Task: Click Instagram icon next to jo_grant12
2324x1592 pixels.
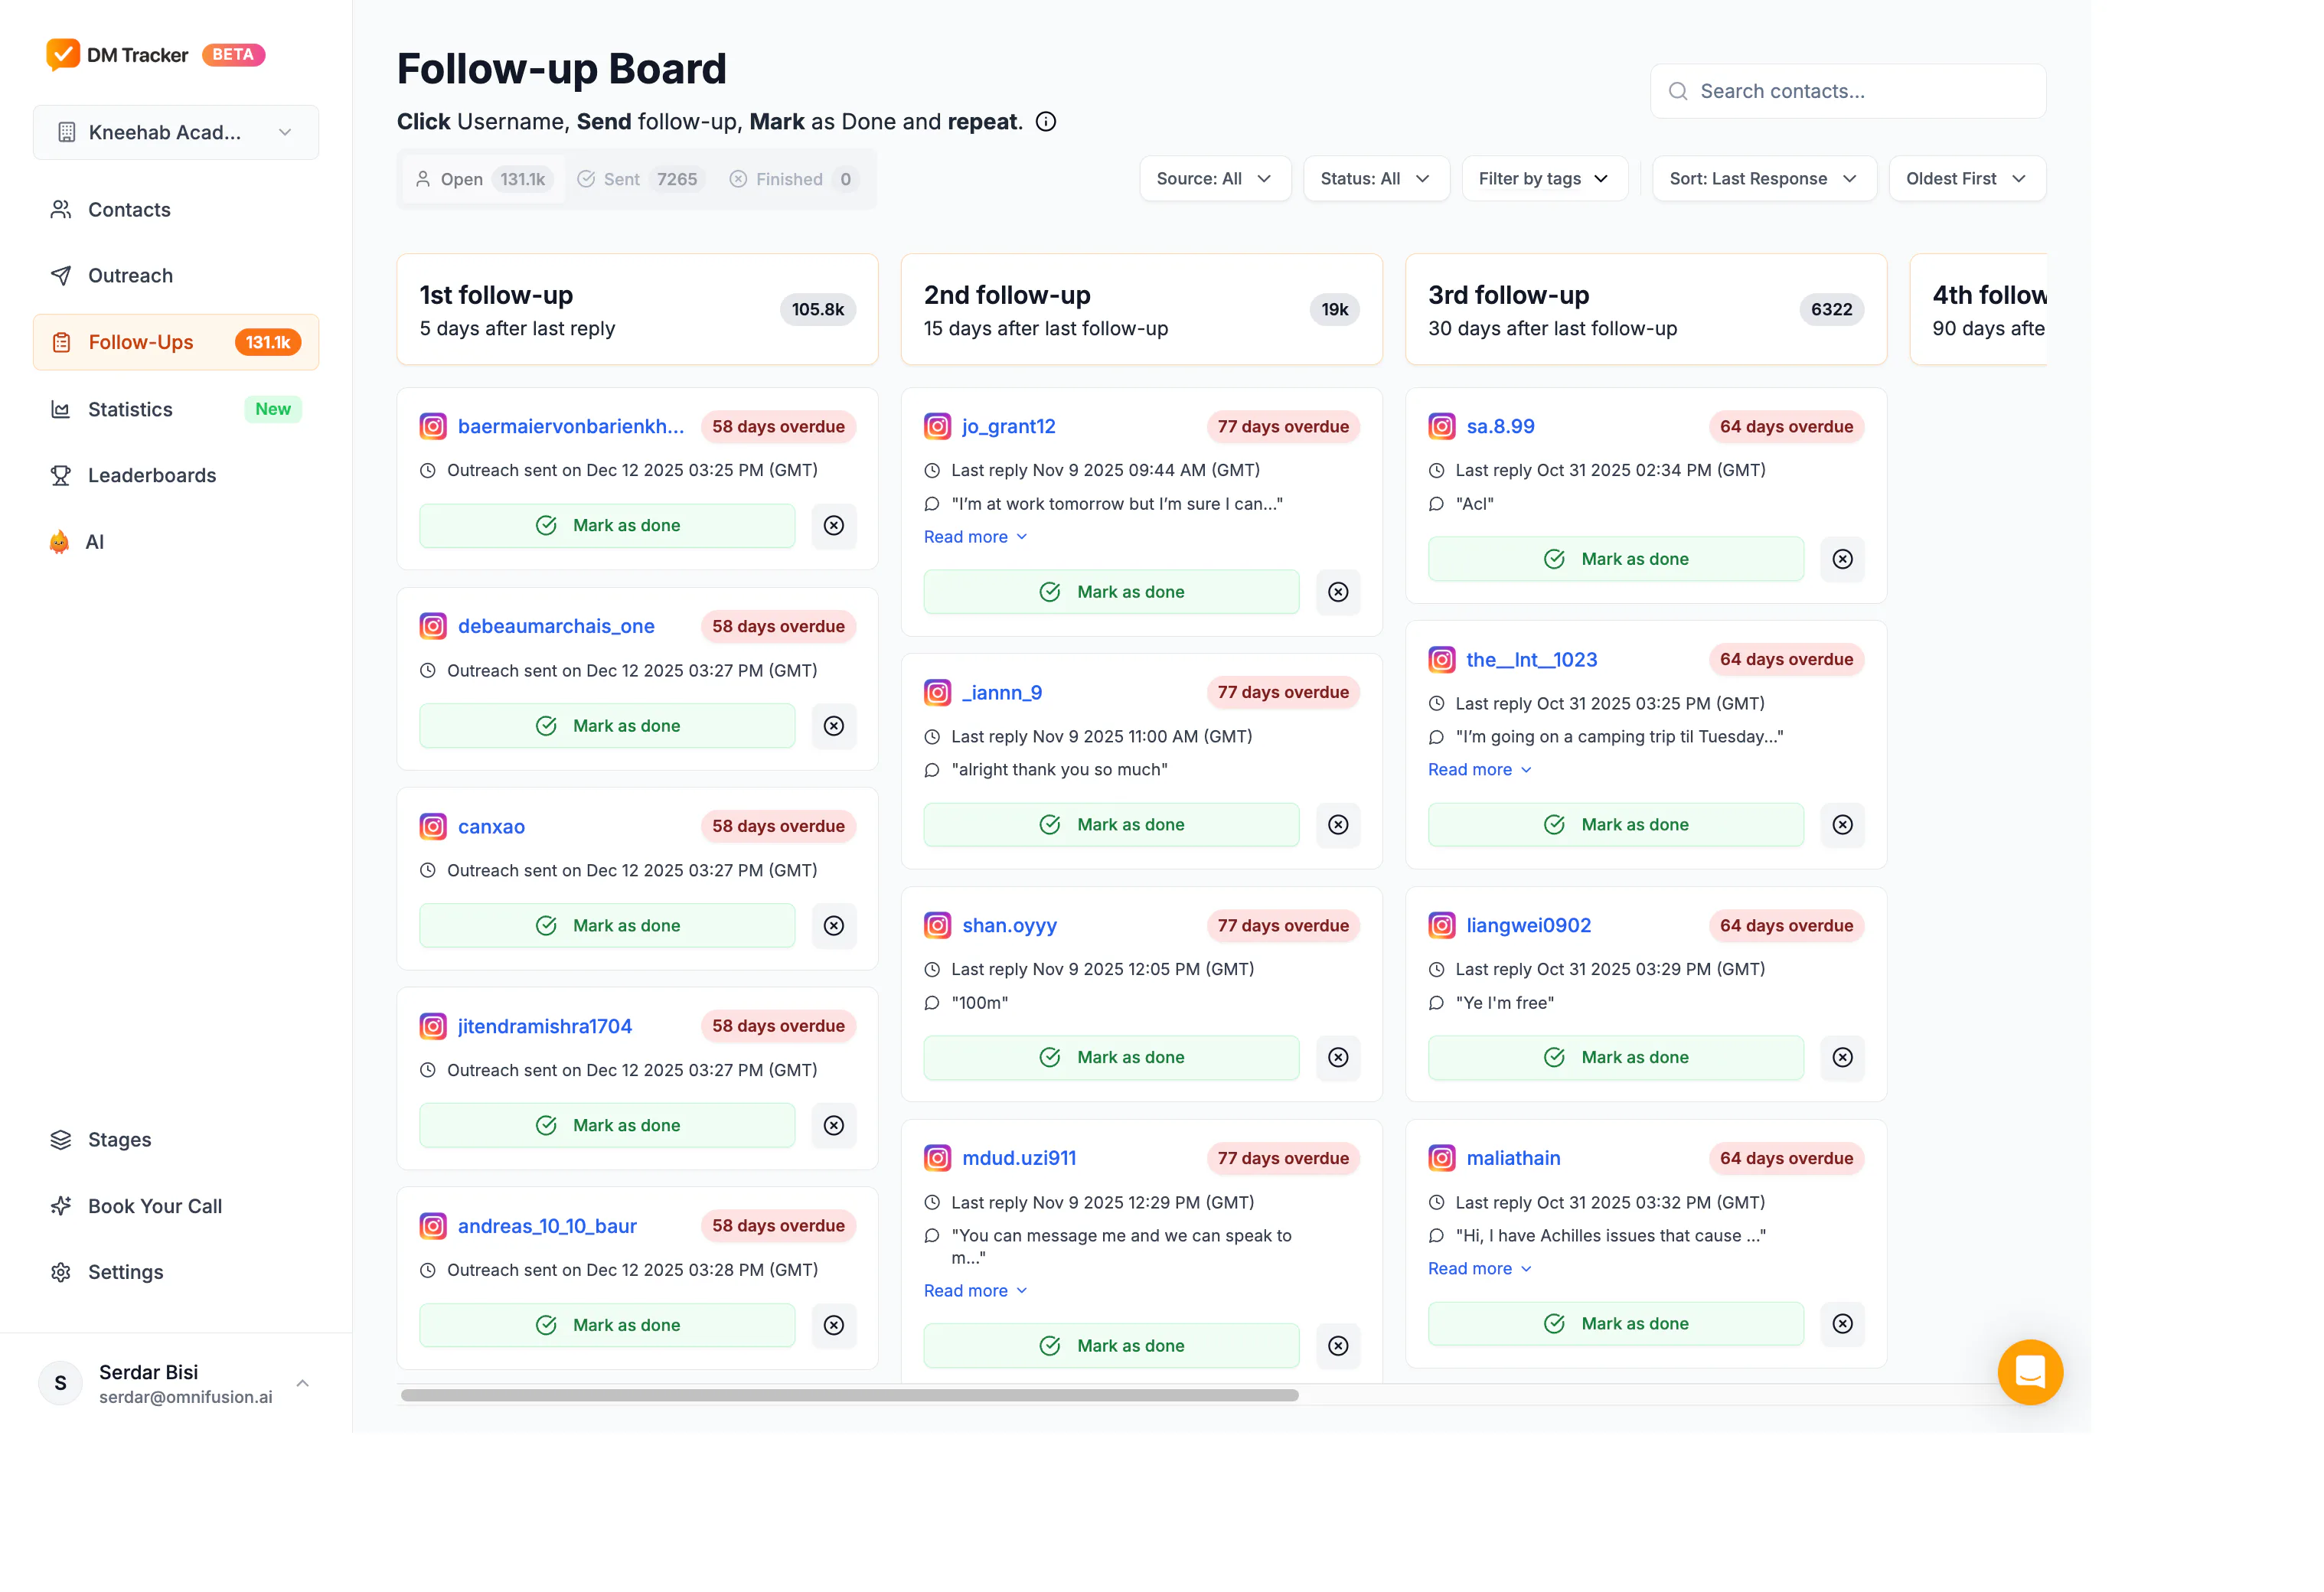Action: click(x=937, y=427)
